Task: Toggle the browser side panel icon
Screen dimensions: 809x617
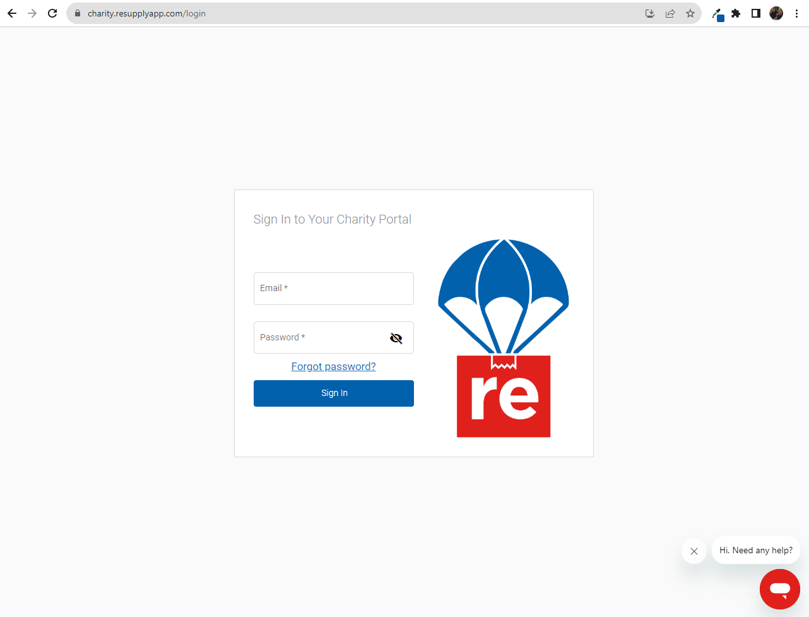Action: point(756,13)
